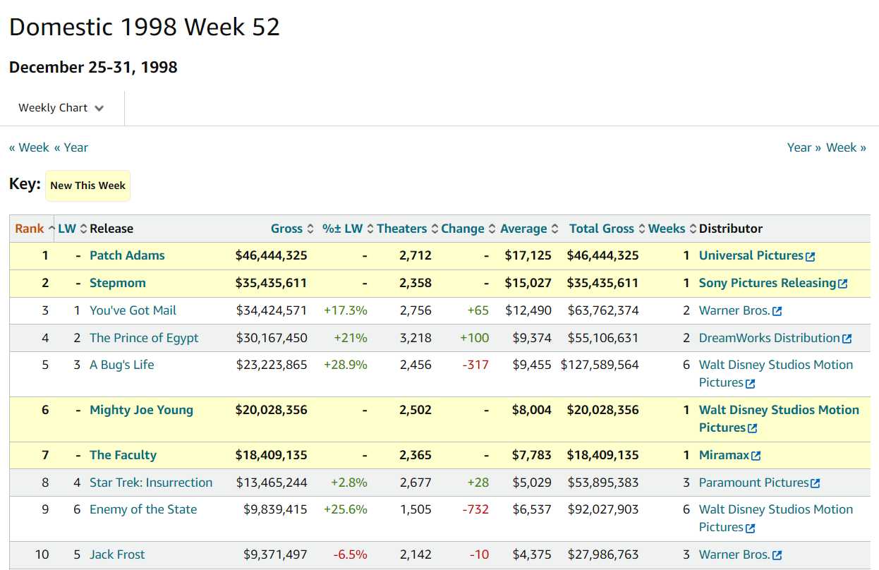Click Enemy of the State -732 theater change
The height and width of the screenshot is (570, 879).
tap(475, 509)
